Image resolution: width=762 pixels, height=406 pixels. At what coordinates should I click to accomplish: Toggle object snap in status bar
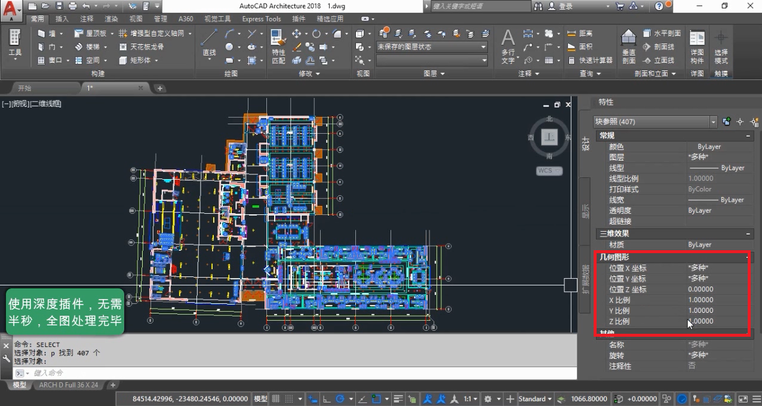(x=377, y=399)
